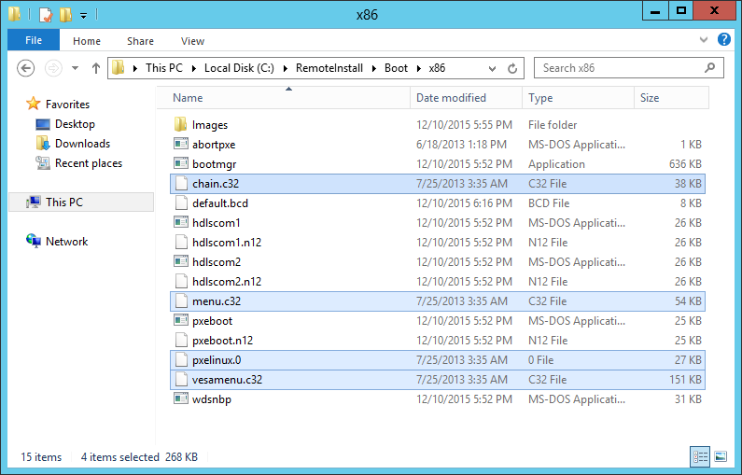The image size is (742, 475).
Task: Select the pxeboot.n12 file icon
Action: pyautogui.click(x=181, y=341)
